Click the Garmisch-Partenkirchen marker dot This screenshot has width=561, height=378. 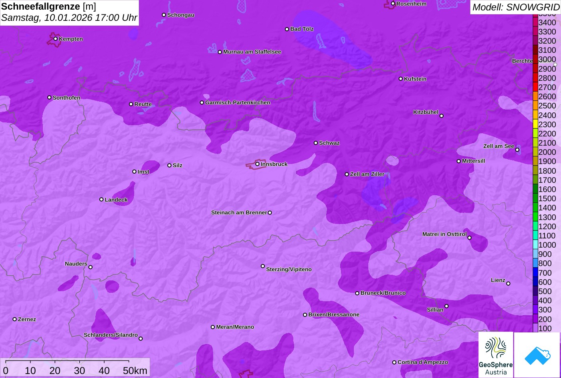(202, 102)
